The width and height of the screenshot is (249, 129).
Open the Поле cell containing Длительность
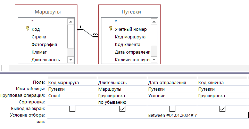point(122,82)
